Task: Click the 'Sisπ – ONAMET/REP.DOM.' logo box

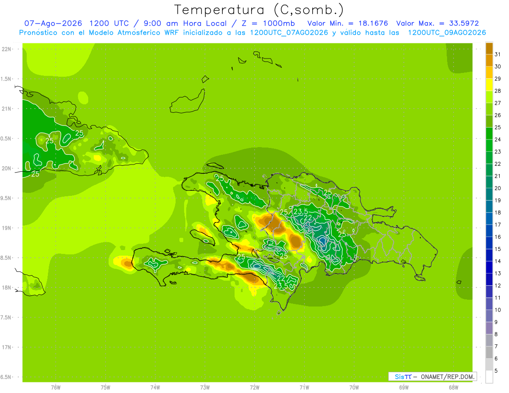Action: tap(433, 376)
